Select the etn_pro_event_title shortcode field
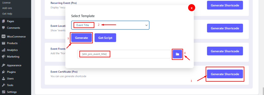 click(x=124, y=54)
